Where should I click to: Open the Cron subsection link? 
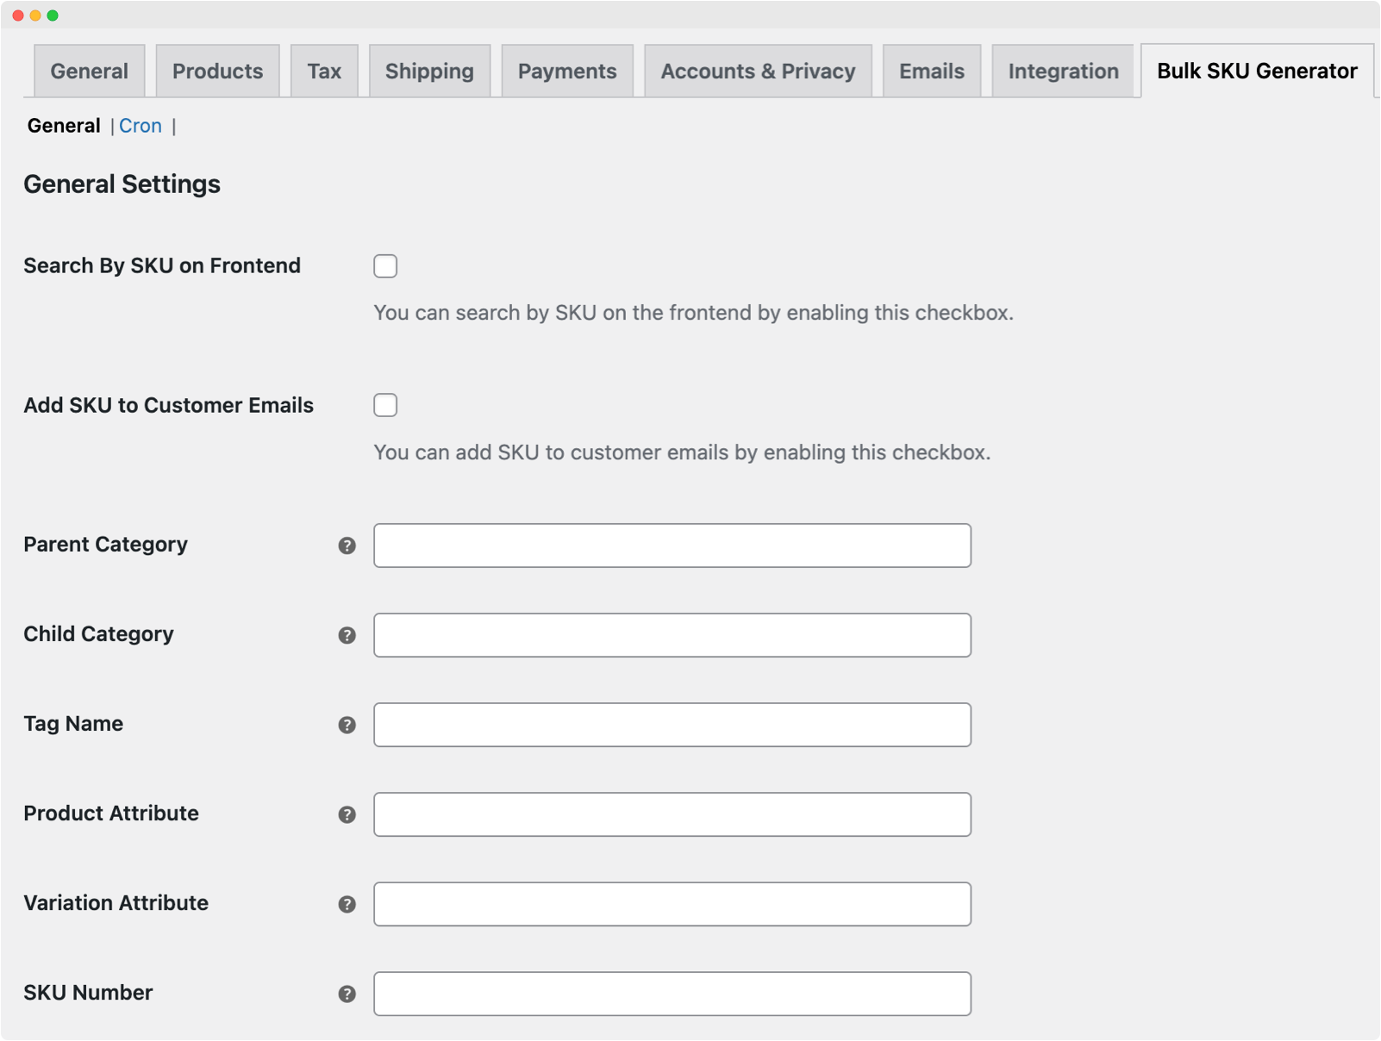(141, 126)
